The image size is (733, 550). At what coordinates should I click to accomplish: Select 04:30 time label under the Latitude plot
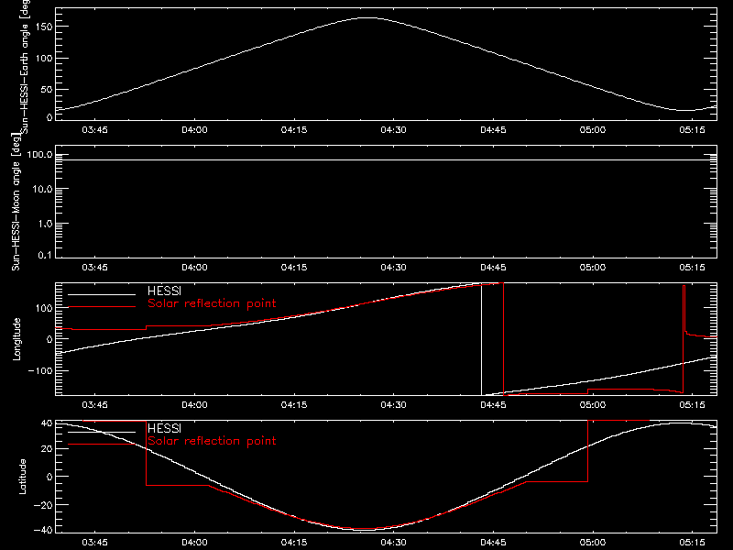(393, 543)
